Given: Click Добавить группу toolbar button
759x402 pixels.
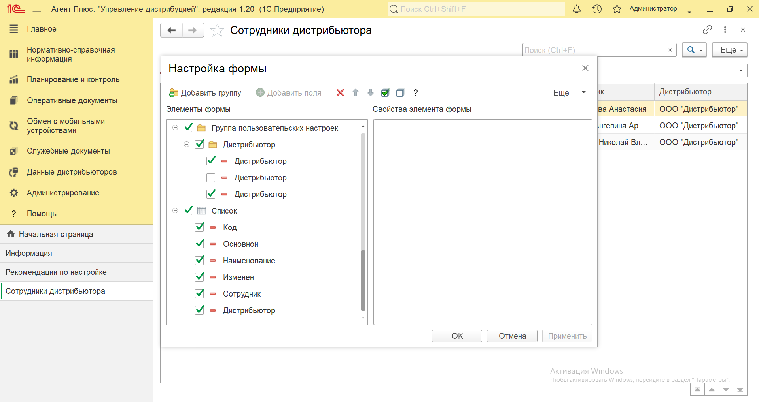Looking at the screenshot, I should click(205, 92).
